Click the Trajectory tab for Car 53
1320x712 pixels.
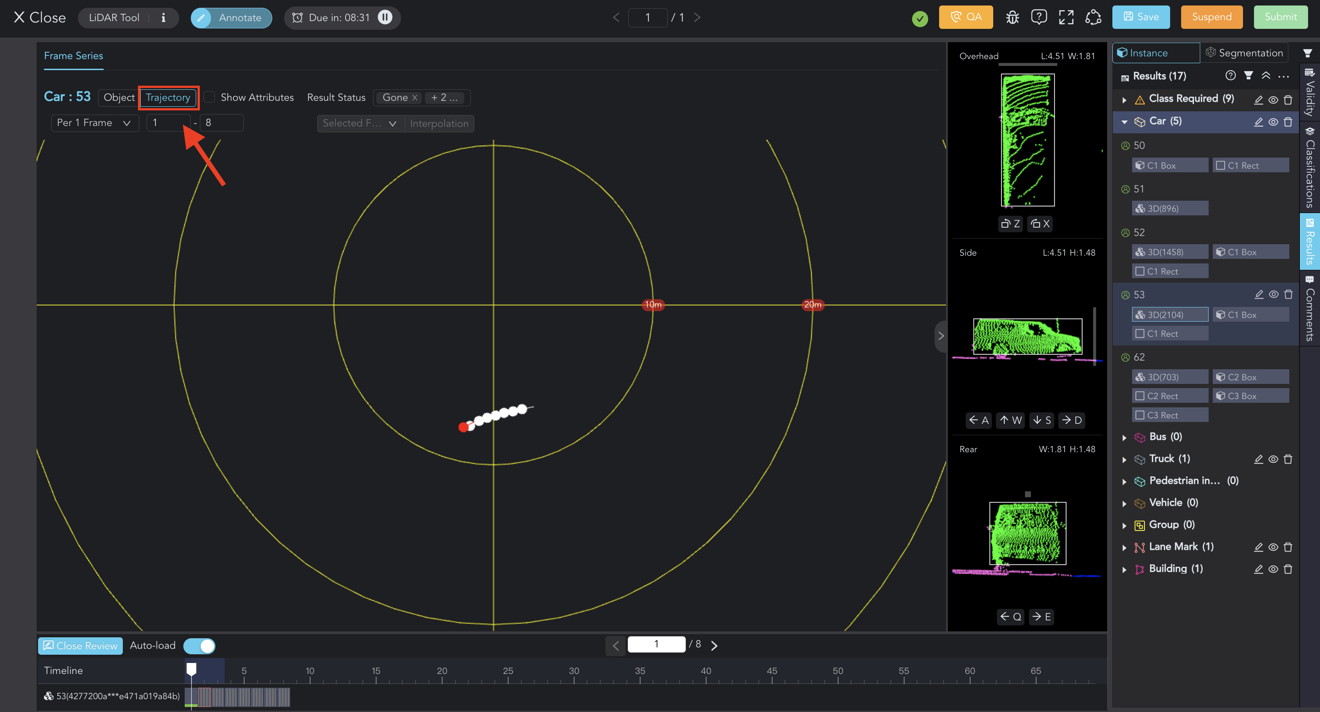pyautogui.click(x=168, y=97)
